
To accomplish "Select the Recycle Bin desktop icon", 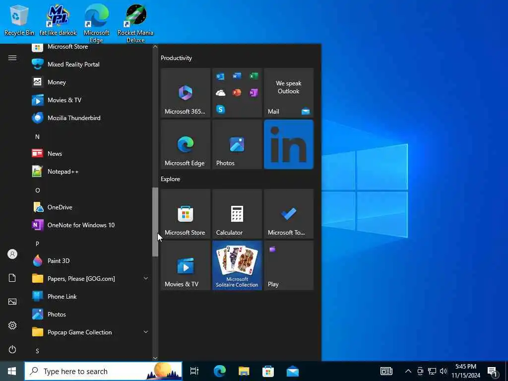I will [x=19, y=20].
